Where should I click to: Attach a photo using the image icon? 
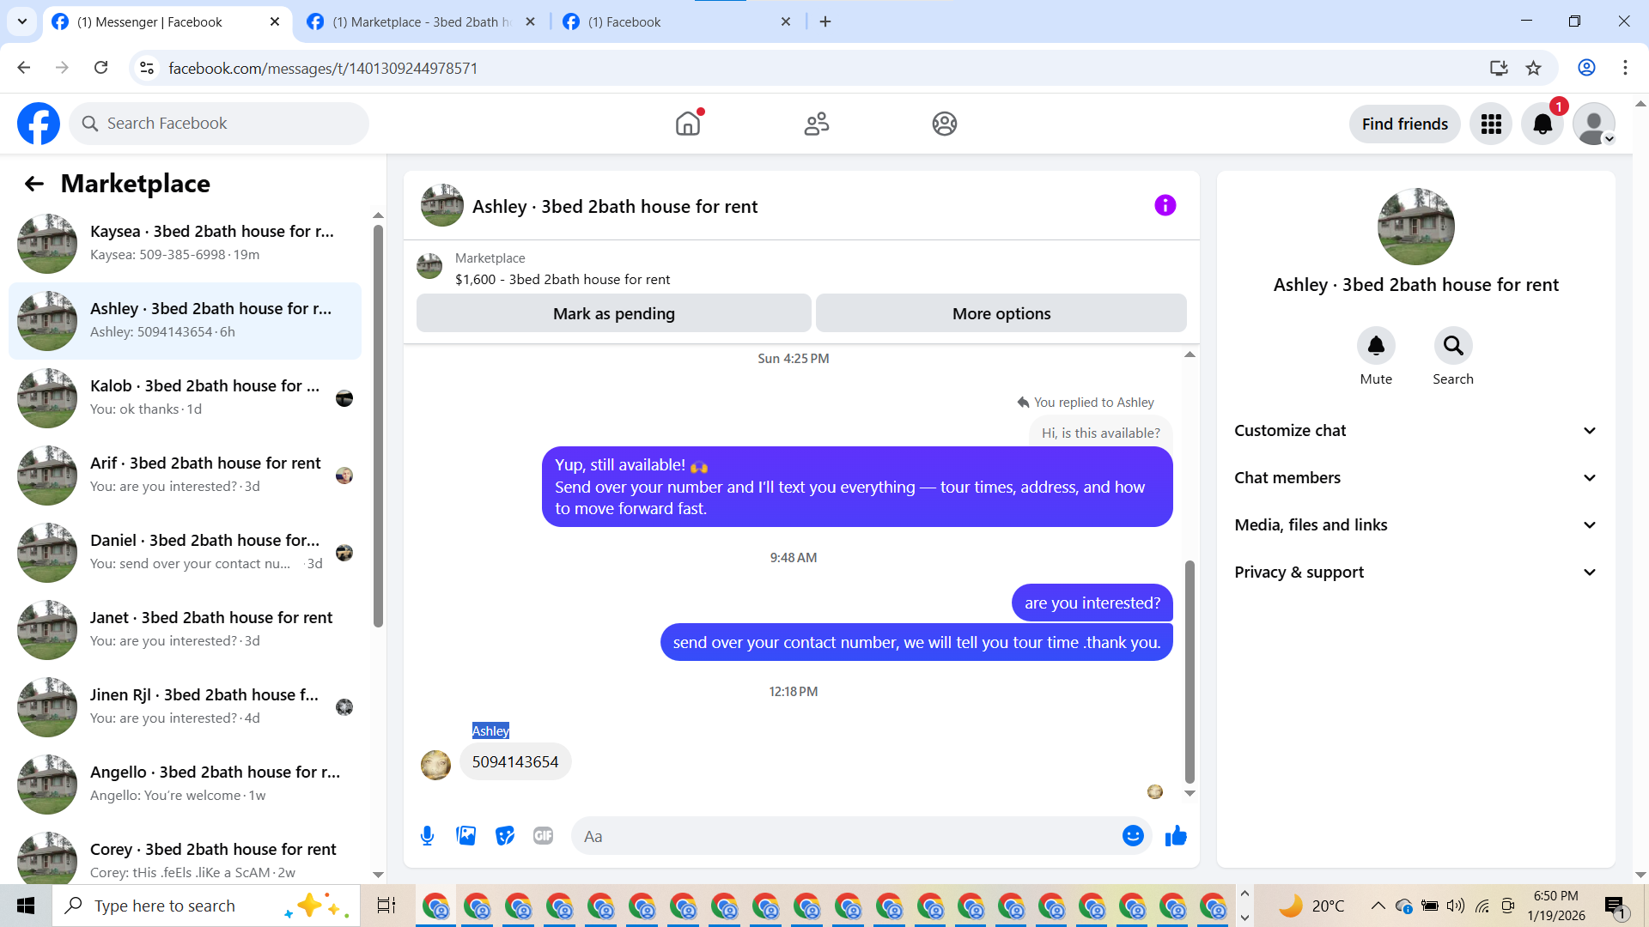coord(465,836)
